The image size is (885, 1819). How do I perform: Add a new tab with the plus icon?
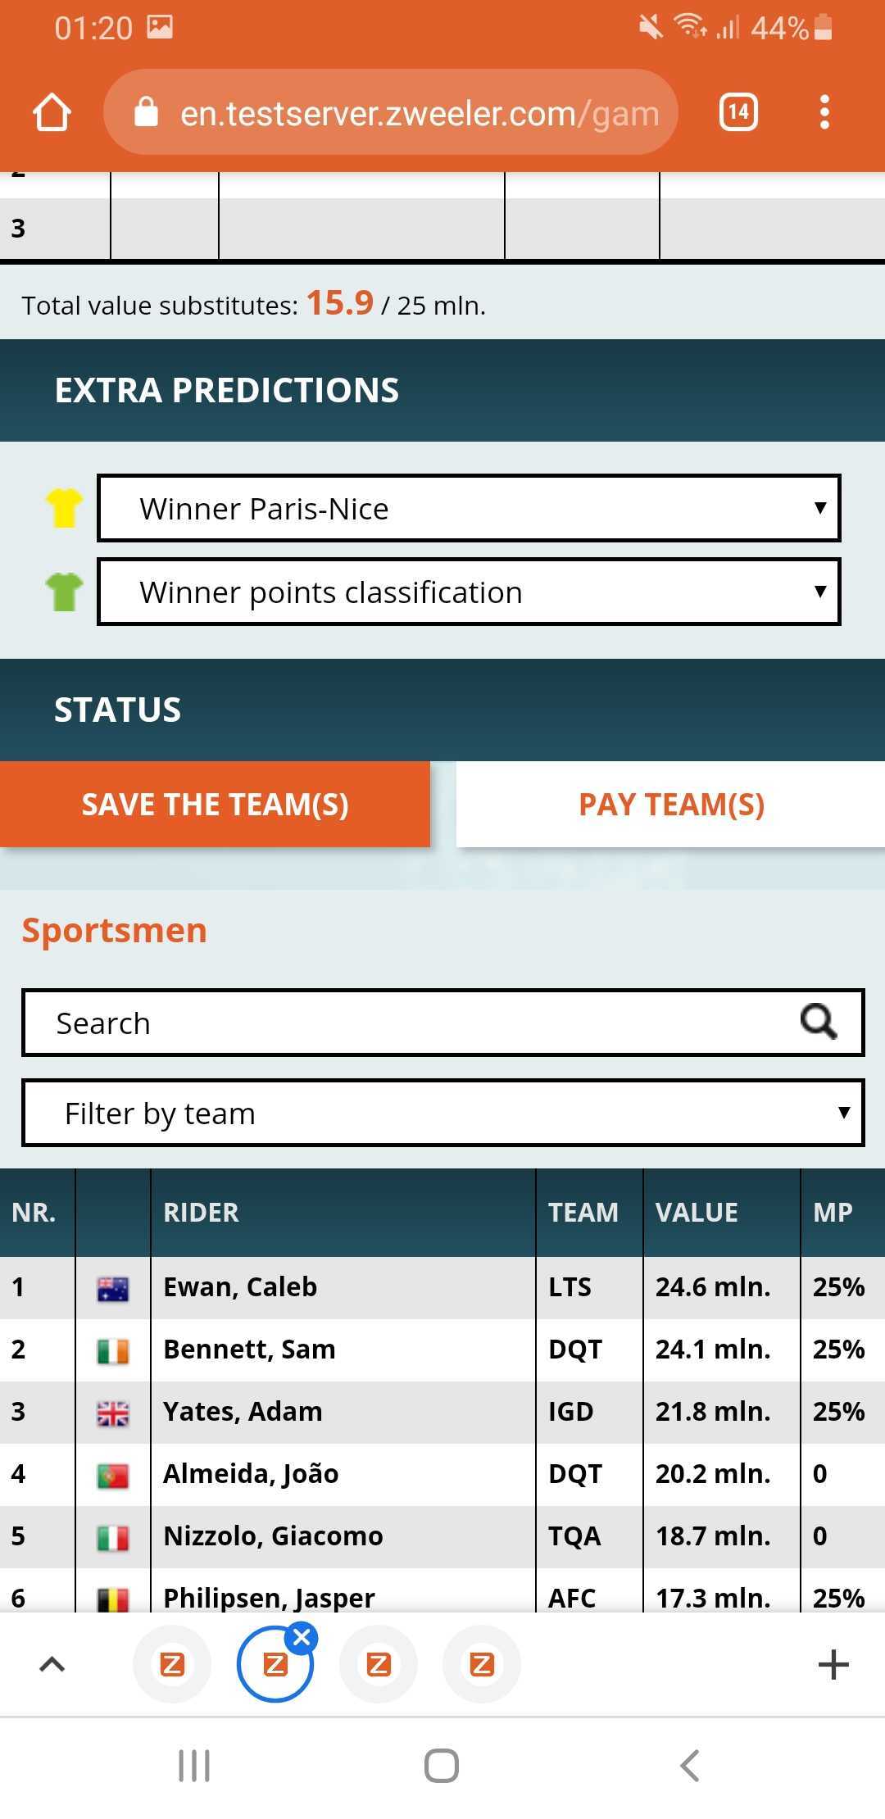click(x=833, y=1665)
